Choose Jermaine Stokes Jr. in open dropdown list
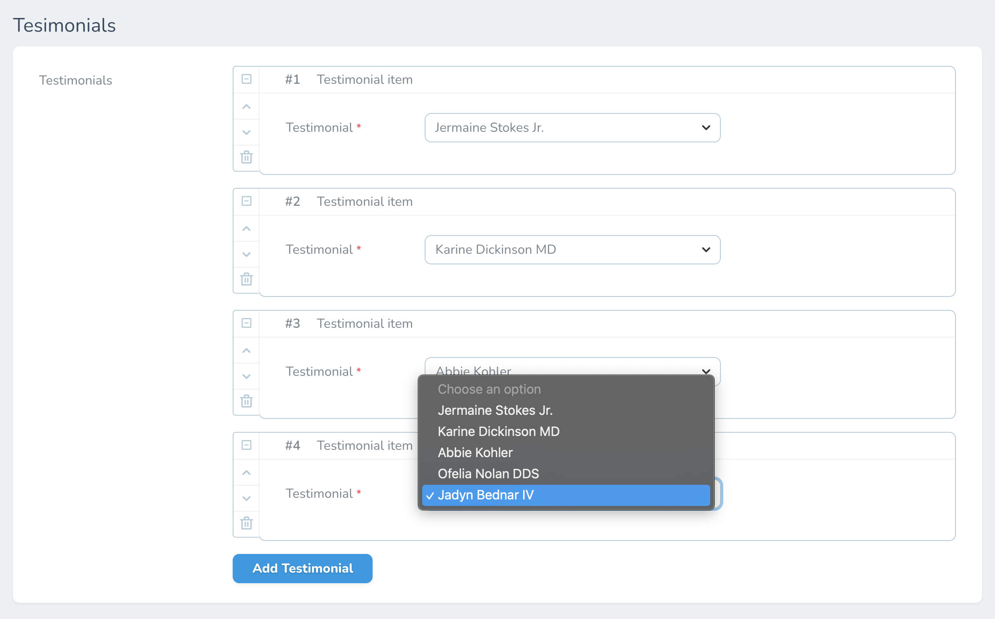The width and height of the screenshot is (995, 619). point(495,410)
